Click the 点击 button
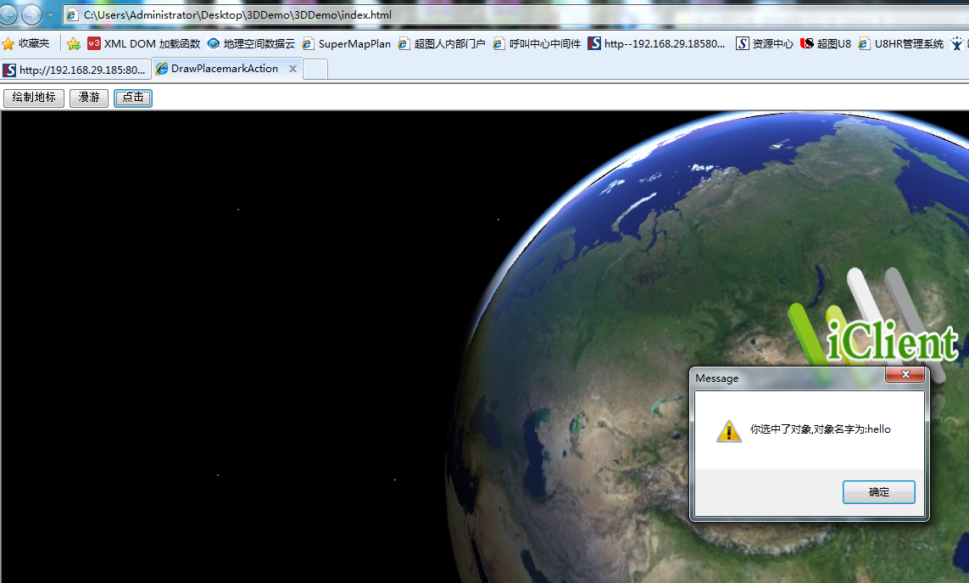 (x=133, y=98)
